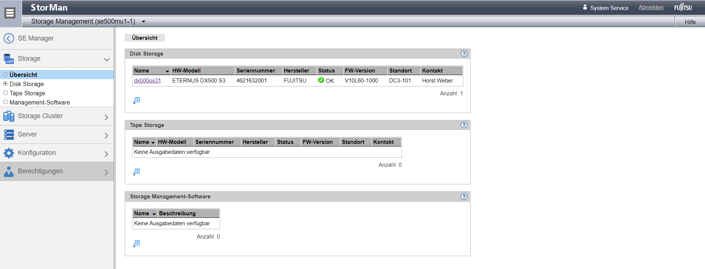Click the Disk Storage panel header

[297, 54]
